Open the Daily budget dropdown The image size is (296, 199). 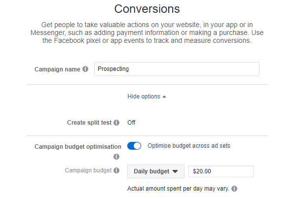156,171
